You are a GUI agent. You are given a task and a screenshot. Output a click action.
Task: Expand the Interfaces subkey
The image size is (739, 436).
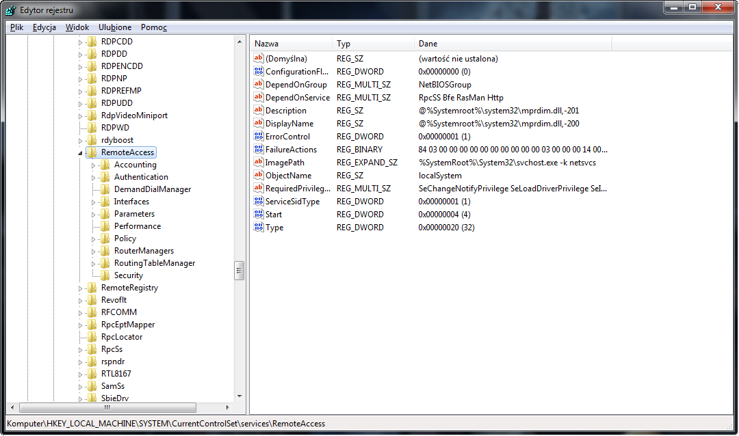point(93,202)
